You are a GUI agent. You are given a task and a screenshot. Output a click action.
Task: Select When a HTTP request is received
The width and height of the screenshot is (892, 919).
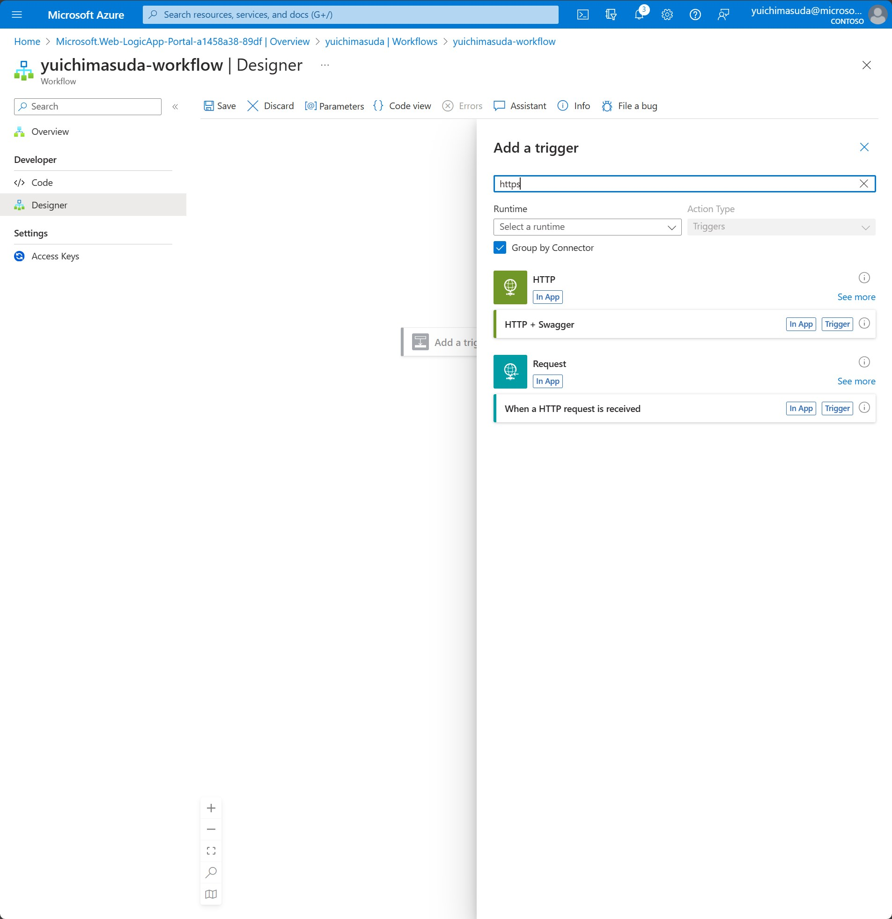pos(685,408)
